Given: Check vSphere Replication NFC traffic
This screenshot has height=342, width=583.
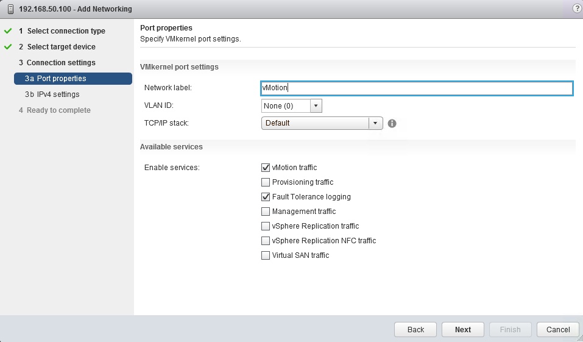Looking at the screenshot, I should click(266, 241).
